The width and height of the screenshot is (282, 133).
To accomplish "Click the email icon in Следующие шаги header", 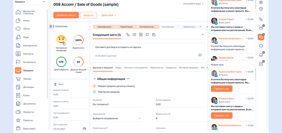I will [134, 35].
